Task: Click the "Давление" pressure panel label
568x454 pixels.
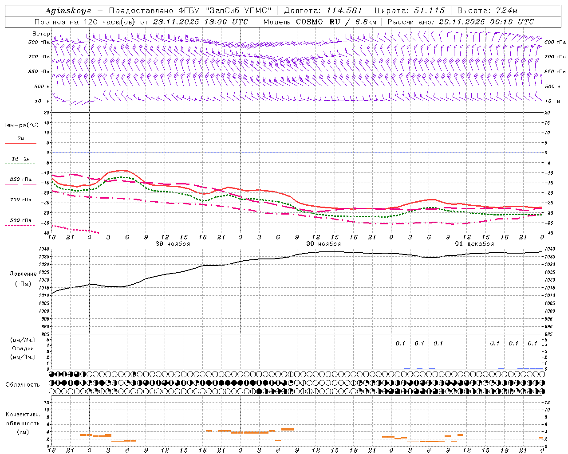Action: (x=23, y=274)
